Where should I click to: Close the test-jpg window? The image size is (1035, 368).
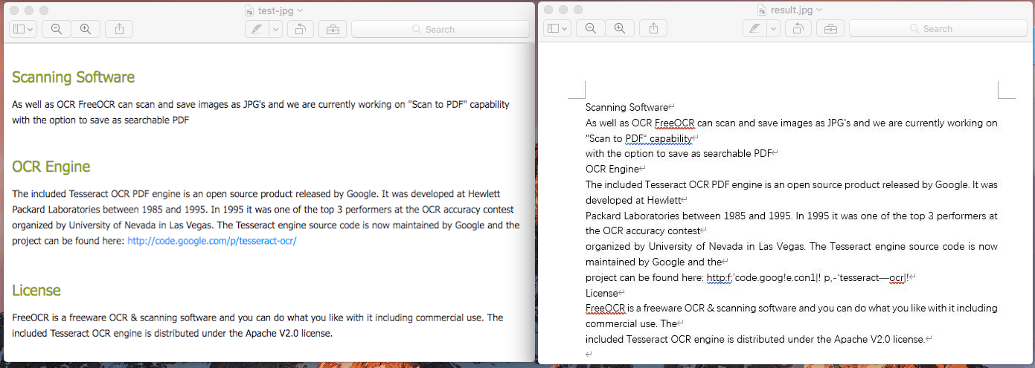point(13,10)
